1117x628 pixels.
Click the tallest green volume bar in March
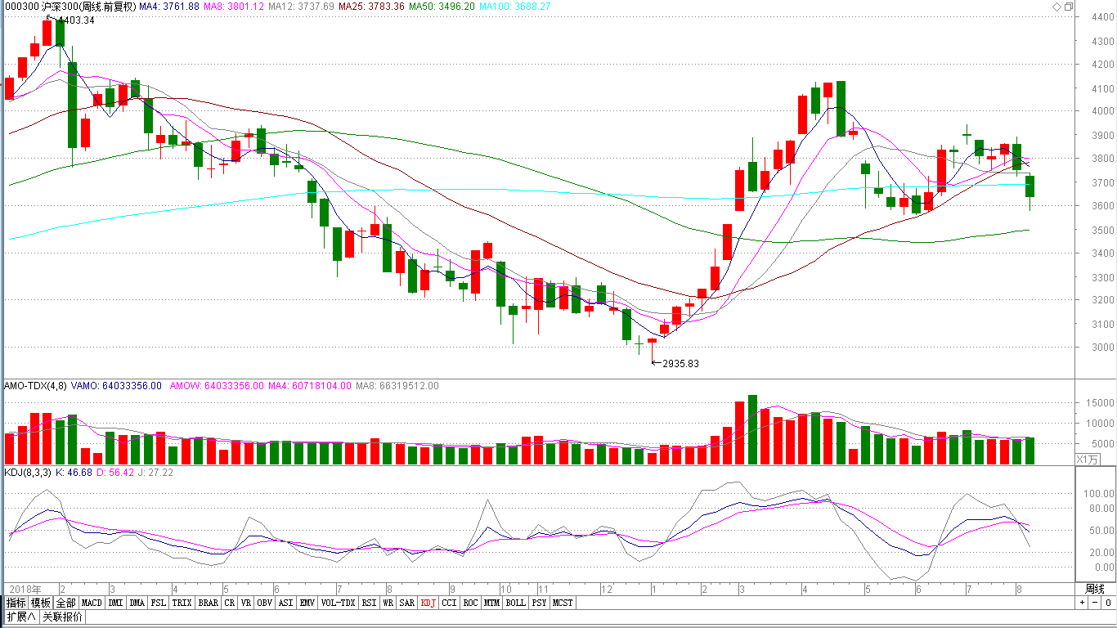click(x=752, y=429)
